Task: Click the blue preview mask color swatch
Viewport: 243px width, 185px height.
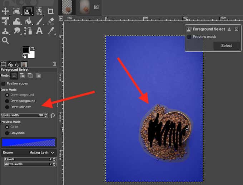Action: pyautogui.click(x=29, y=143)
